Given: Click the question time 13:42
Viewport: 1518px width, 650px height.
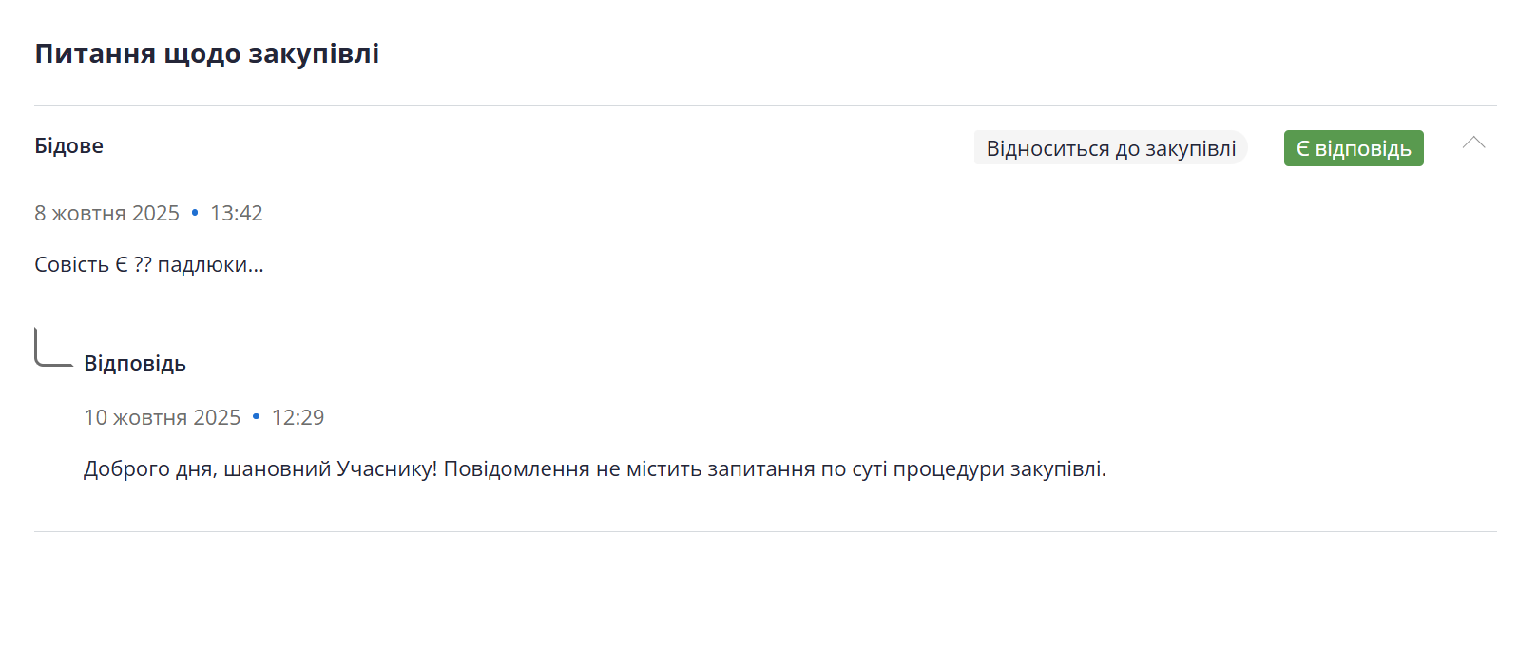Looking at the screenshot, I should 236,213.
